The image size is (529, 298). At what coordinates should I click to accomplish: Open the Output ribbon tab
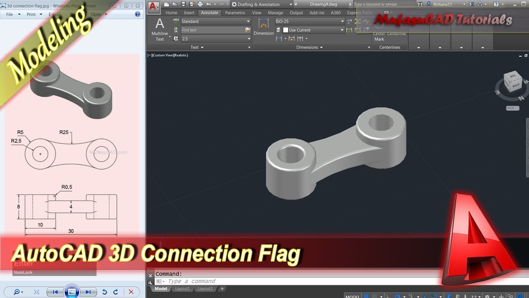click(296, 12)
